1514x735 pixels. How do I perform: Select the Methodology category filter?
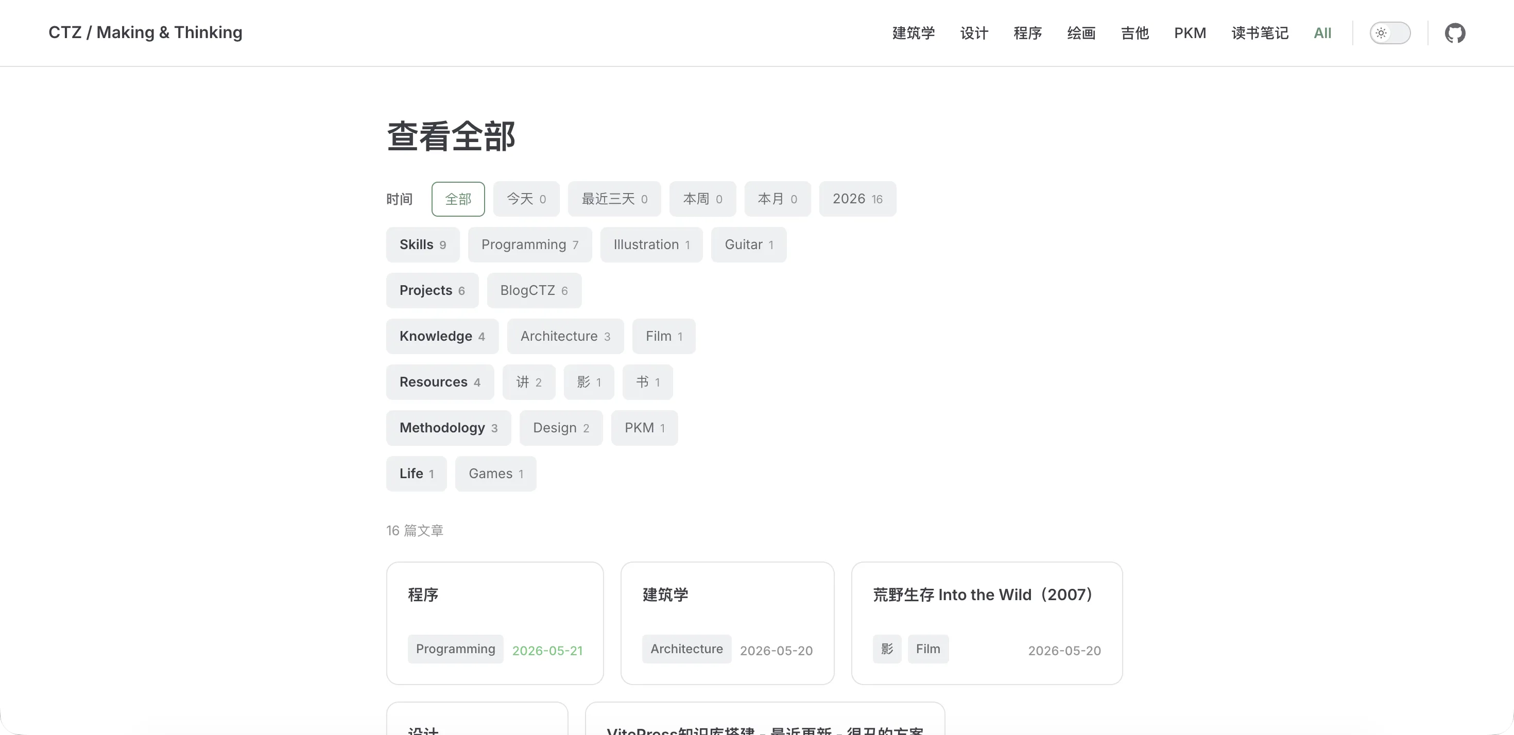pos(449,428)
